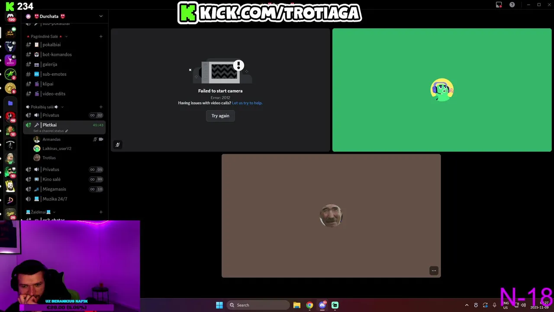This screenshot has width=554, height=312.
Task: Join the Privatus voice channel limited to 02
Action: coord(65,115)
